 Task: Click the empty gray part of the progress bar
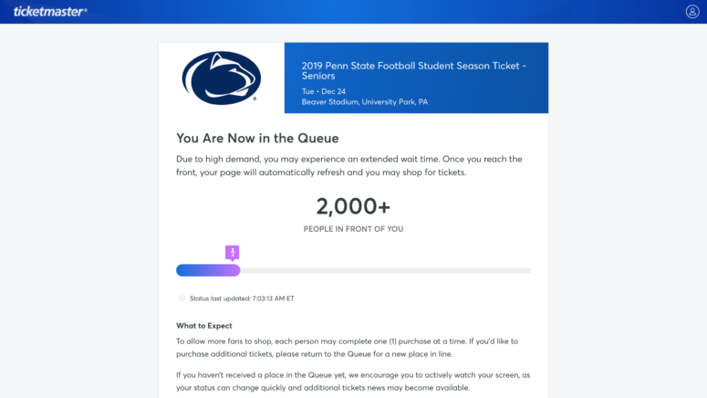point(386,271)
